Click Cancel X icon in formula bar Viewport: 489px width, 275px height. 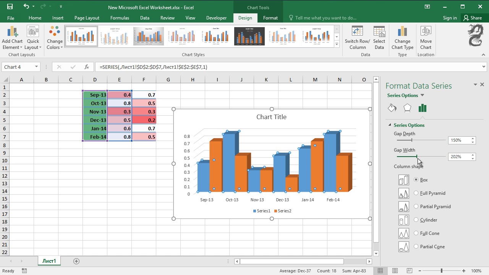coord(59,67)
